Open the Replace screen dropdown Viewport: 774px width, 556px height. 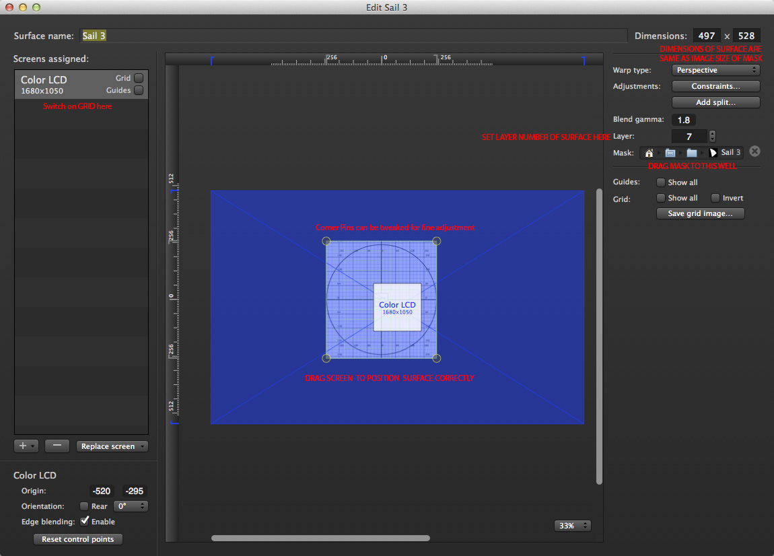pos(112,446)
